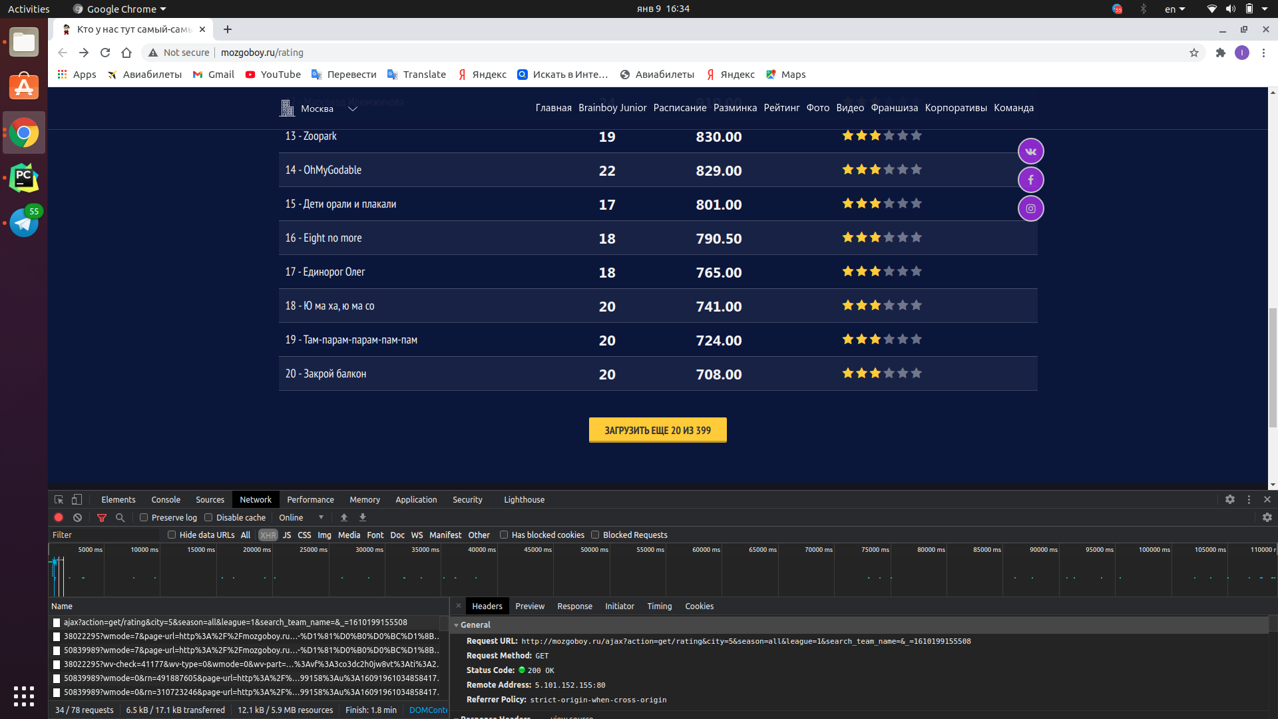The height and width of the screenshot is (719, 1278).
Task: Open PyCharm from the dock
Action: point(24,178)
